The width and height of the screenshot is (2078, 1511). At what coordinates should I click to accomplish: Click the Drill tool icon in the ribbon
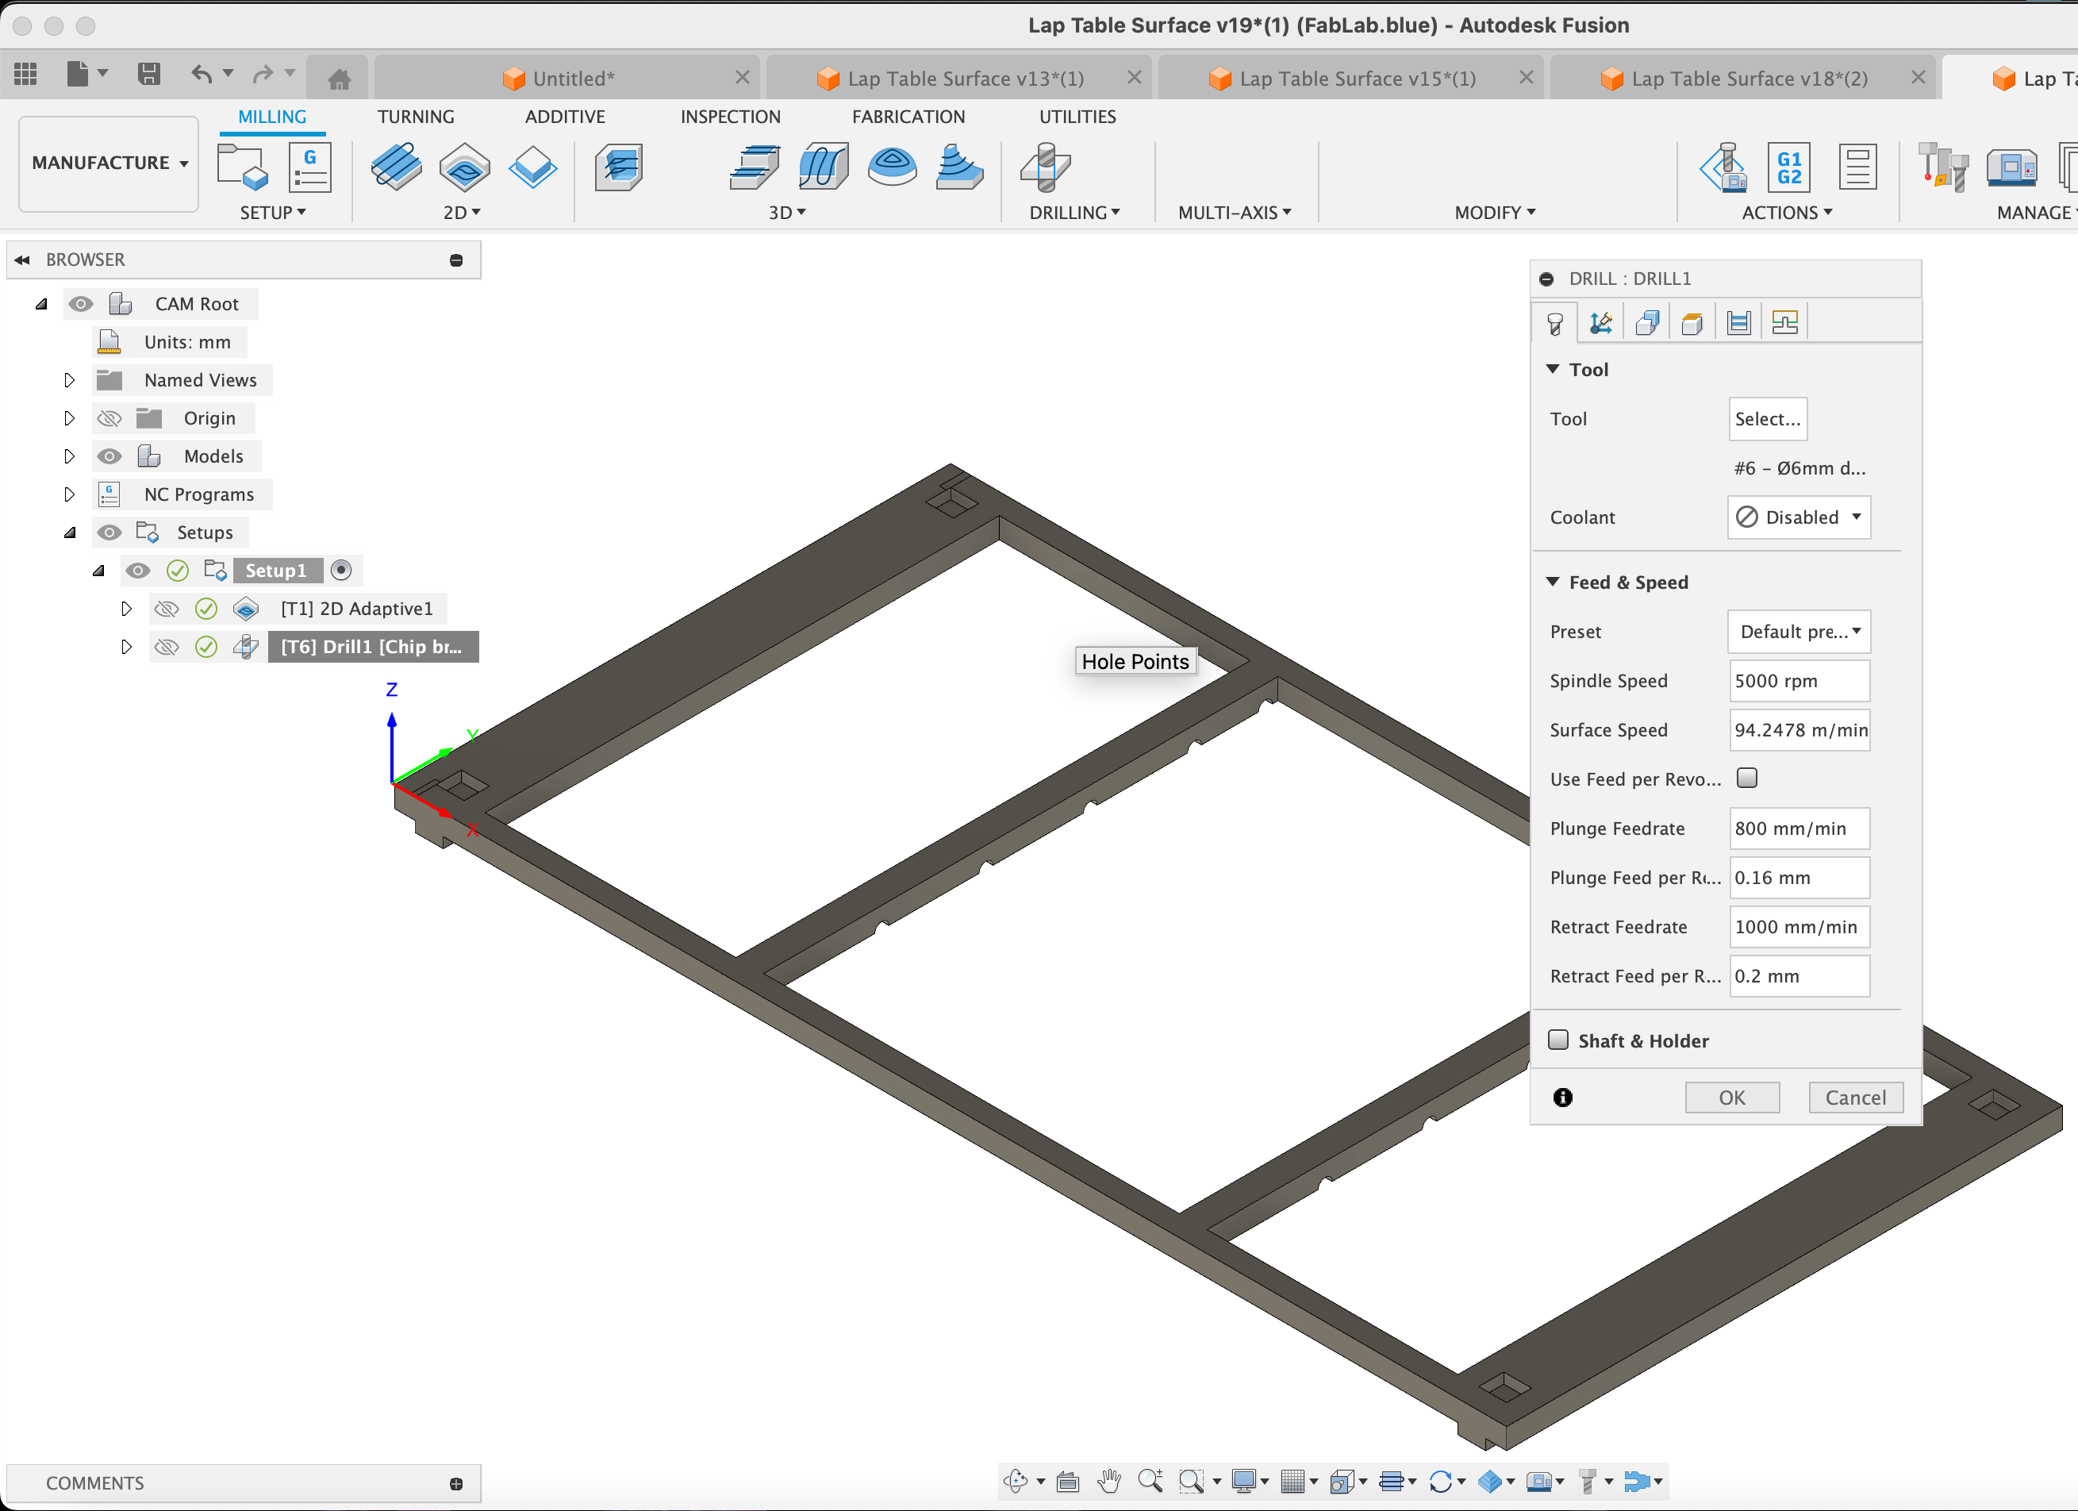(1047, 167)
